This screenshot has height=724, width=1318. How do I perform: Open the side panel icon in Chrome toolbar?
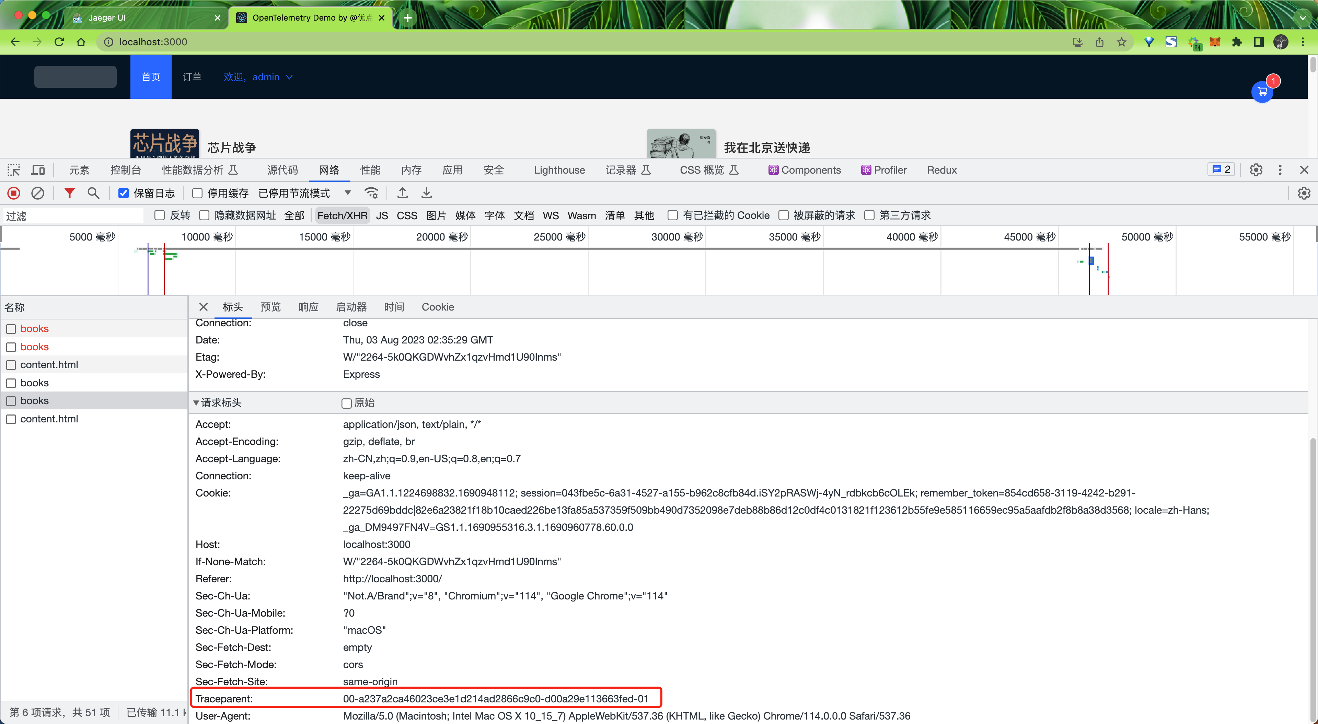pyautogui.click(x=1259, y=42)
